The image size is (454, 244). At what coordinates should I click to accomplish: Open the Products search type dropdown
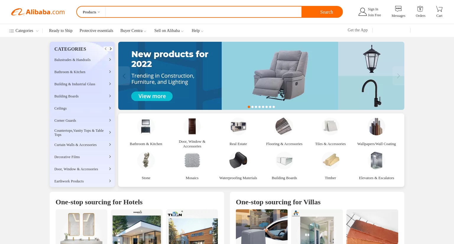pyautogui.click(x=91, y=12)
